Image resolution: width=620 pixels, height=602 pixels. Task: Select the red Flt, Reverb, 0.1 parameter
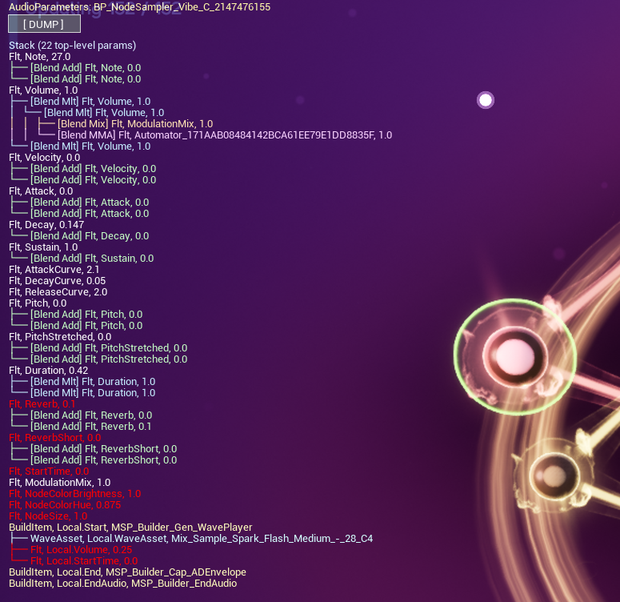[42, 404]
